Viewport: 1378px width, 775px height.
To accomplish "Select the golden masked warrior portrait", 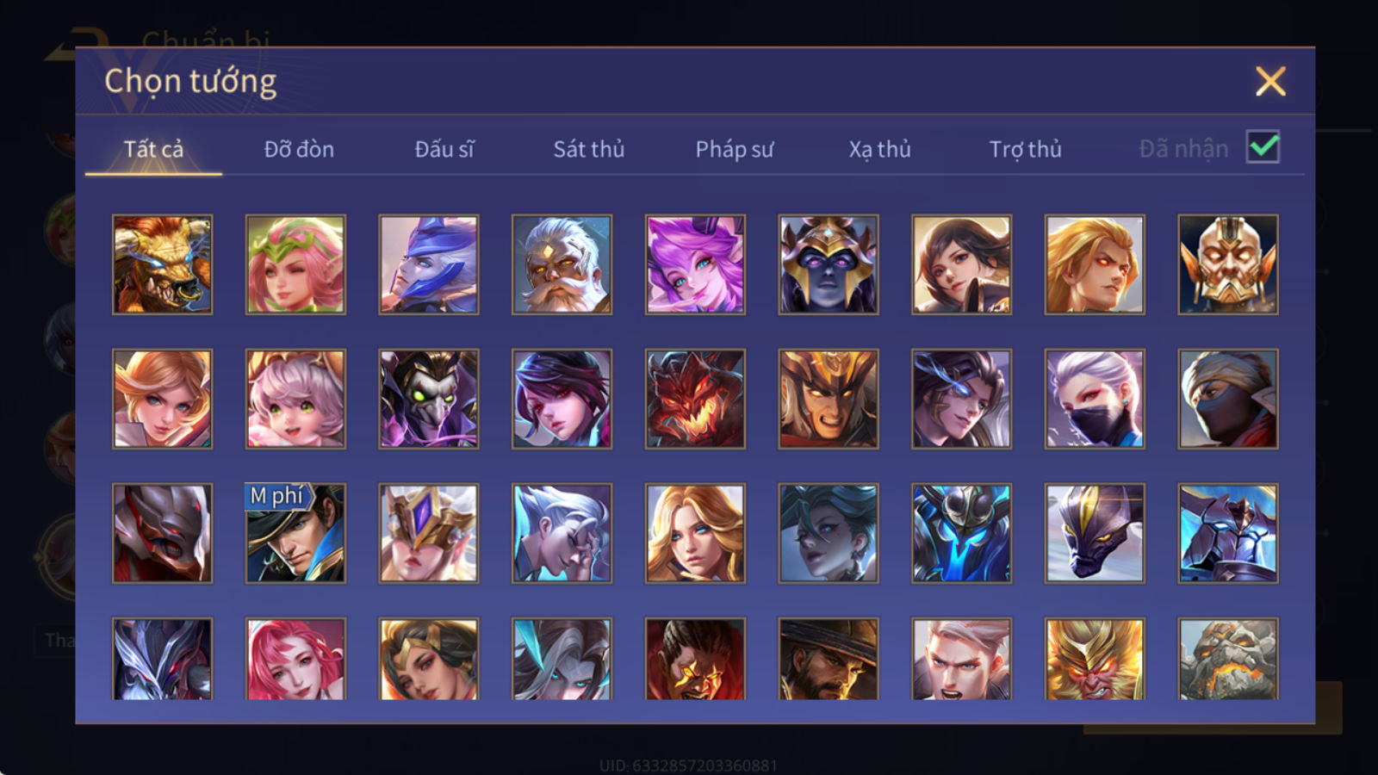I will [1228, 264].
